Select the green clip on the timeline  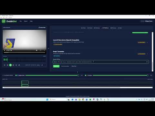25,83
